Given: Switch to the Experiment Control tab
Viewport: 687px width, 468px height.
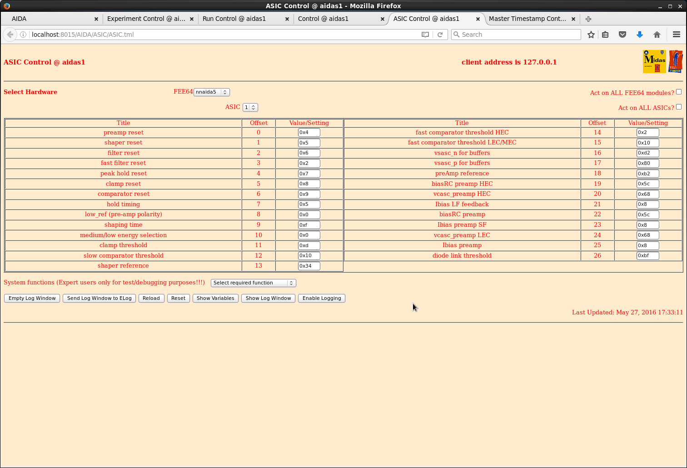Looking at the screenshot, I should click(149, 19).
